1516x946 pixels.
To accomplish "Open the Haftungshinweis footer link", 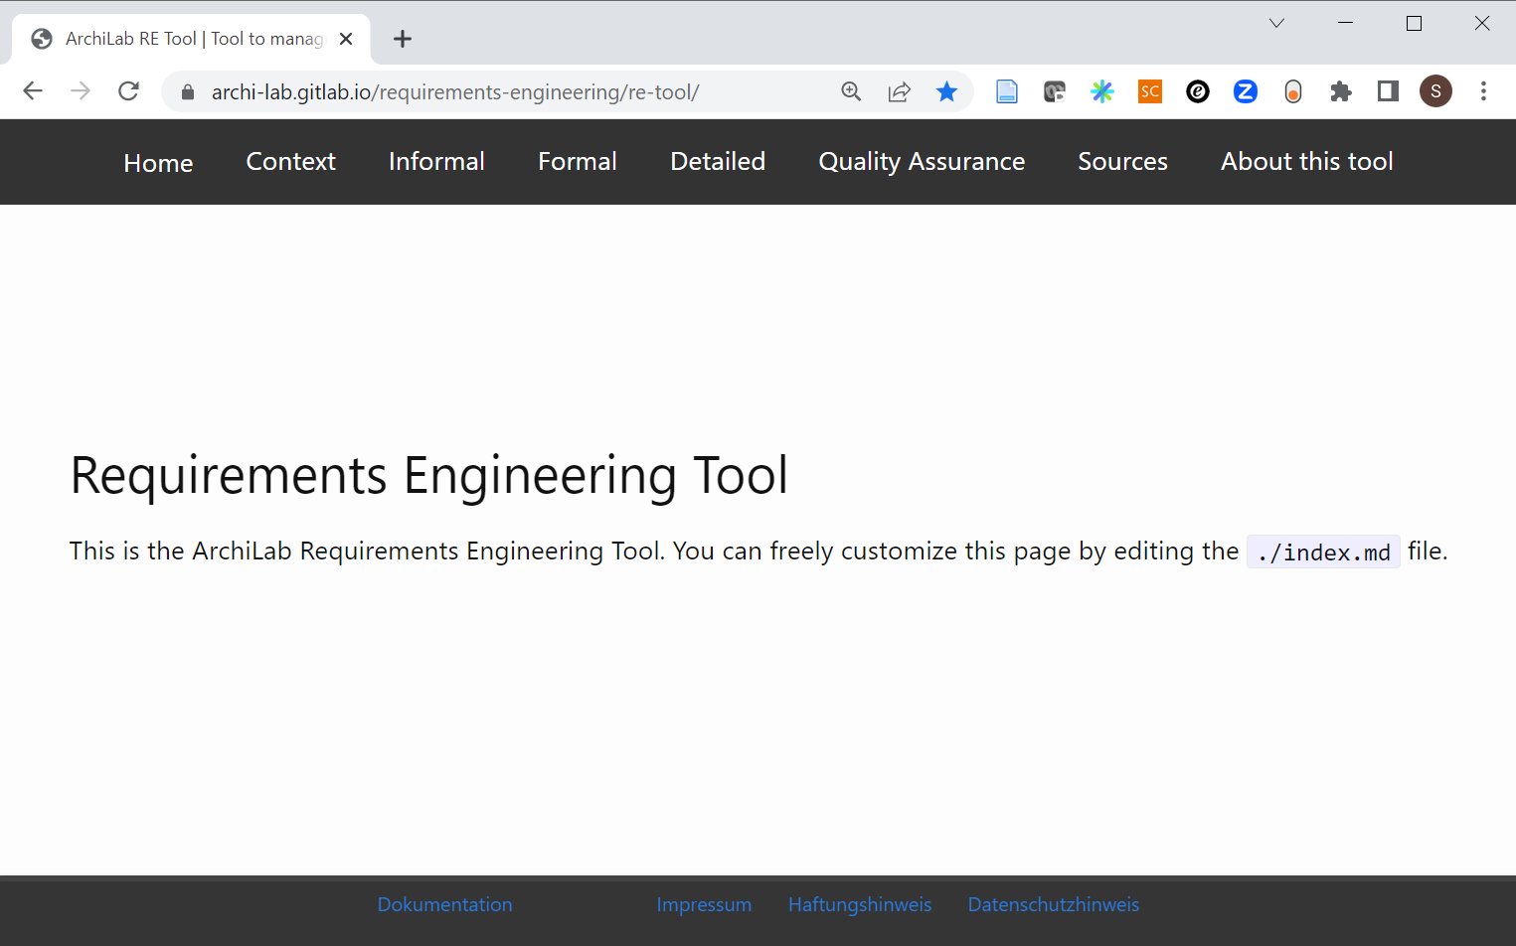I will pos(860,904).
